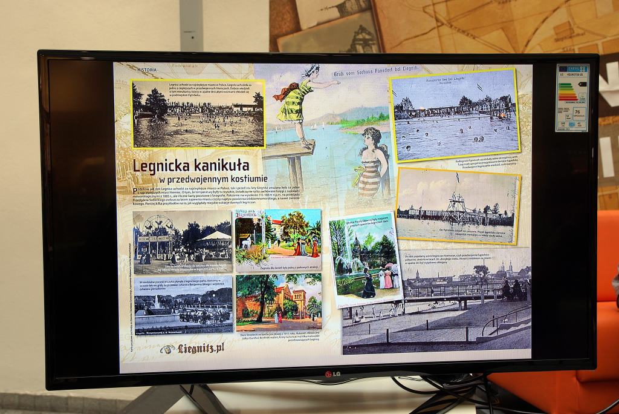Select the orange-framed diving tower postcard
Screen dimensions: 619x414
(x=458, y=206)
